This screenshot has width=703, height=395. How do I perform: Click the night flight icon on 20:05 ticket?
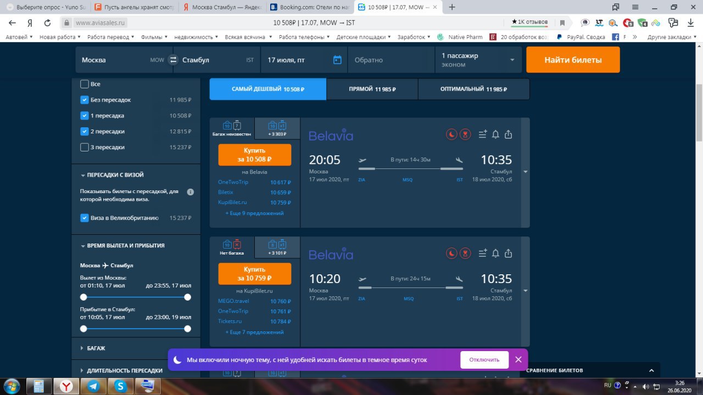[x=451, y=134]
